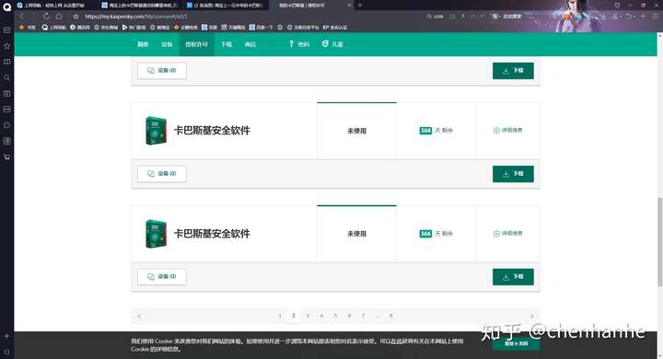Viewport: 663px width, 359px height.
Task: Click the page vertical scrollbar thumb
Action: point(659,242)
